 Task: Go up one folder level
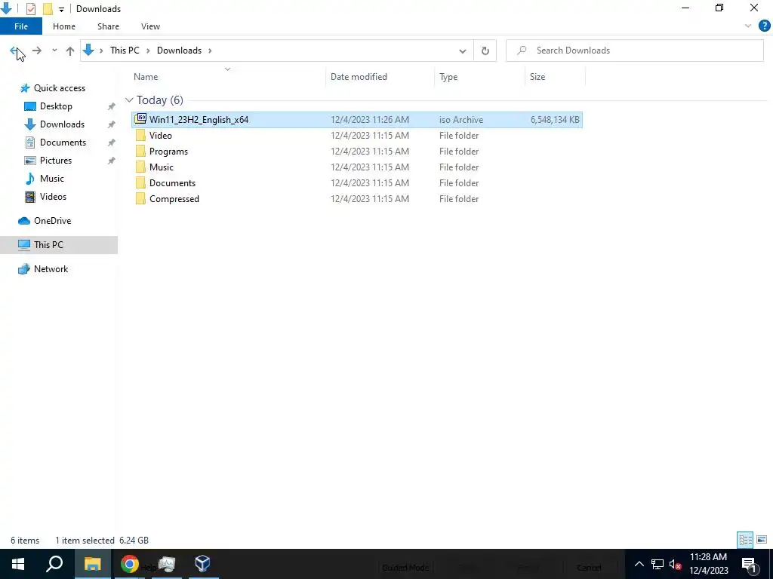tap(70, 51)
